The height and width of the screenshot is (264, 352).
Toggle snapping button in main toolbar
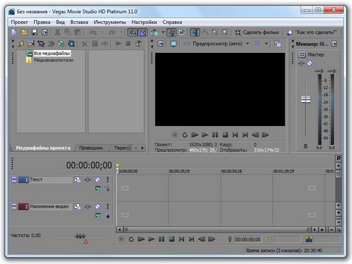pos(133,32)
